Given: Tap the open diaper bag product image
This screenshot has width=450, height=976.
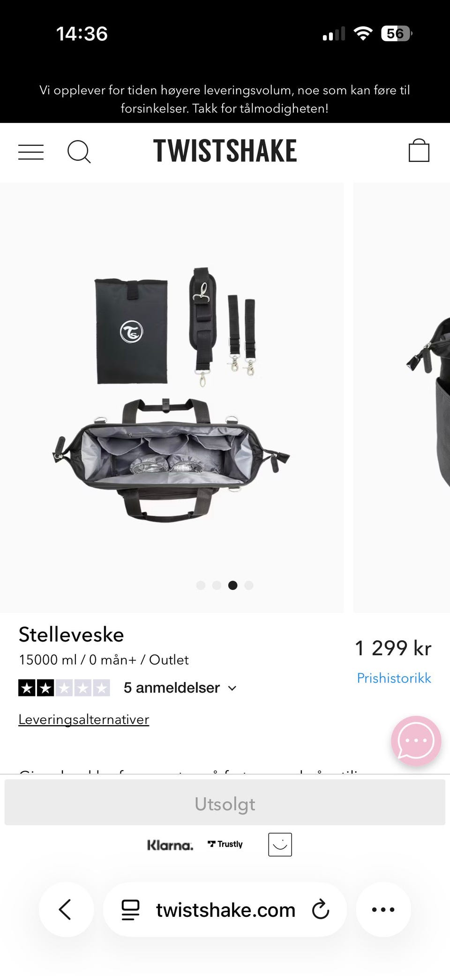Looking at the screenshot, I should (x=172, y=398).
